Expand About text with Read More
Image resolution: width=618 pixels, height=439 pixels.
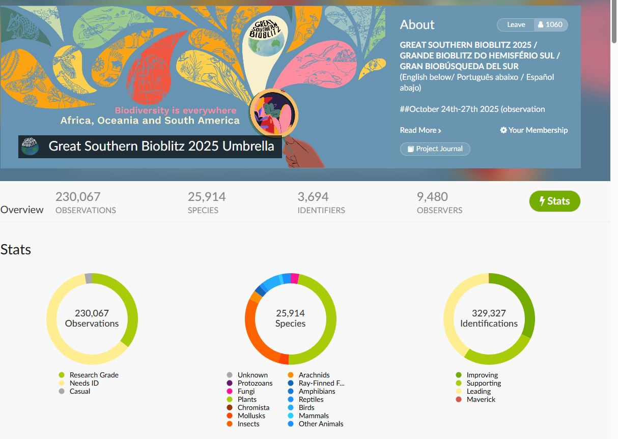(420, 130)
